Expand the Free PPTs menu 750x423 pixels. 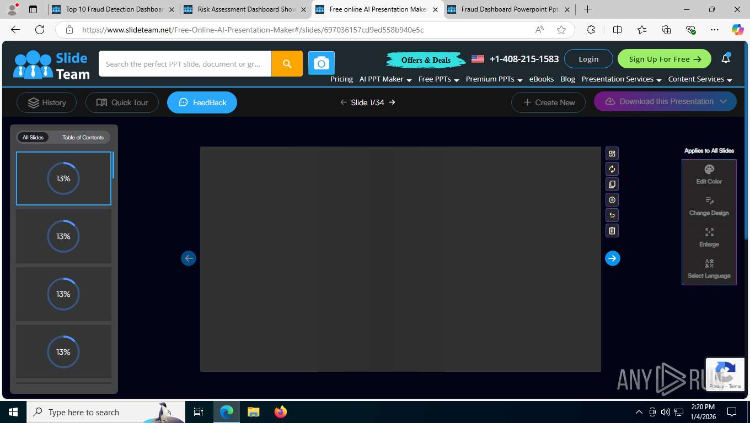pos(439,79)
